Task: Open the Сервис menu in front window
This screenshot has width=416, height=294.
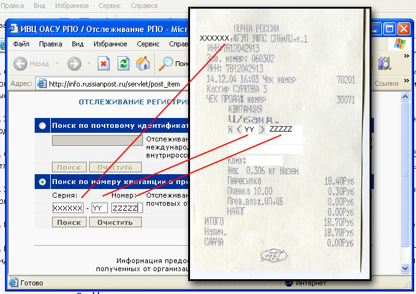Action: (148, 44)
